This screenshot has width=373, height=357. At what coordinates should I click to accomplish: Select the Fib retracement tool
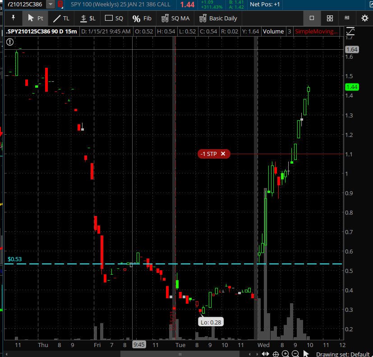[x=142, y=18]
